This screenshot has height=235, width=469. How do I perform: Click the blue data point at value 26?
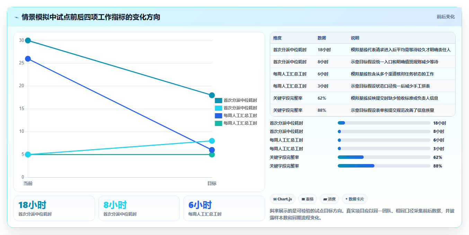click(x=28, y=59)
